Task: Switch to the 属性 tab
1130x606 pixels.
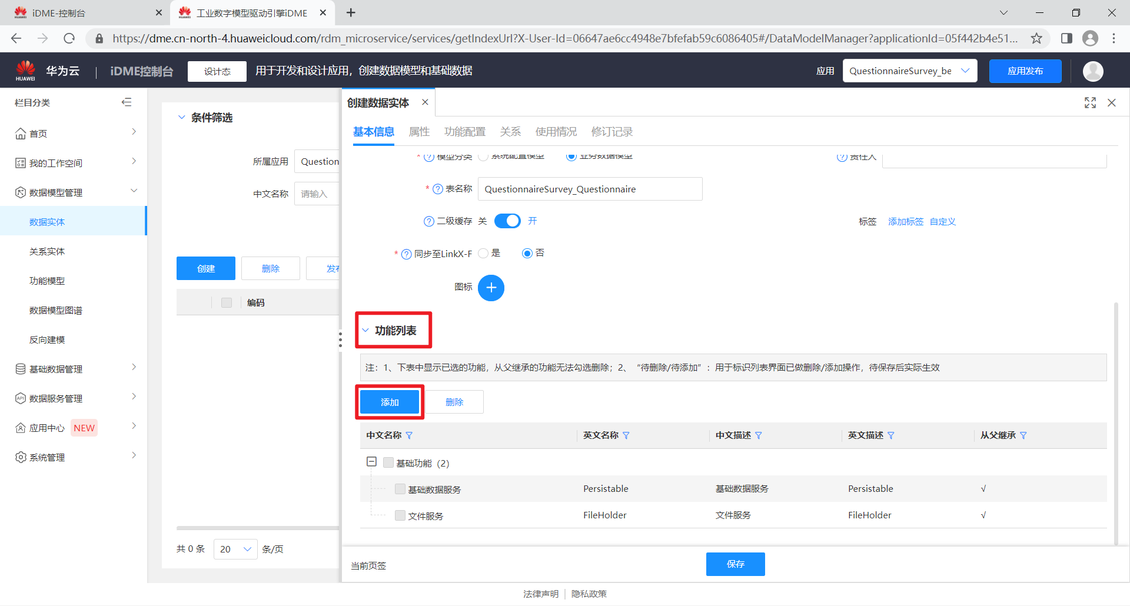Action: click(x=420, y=132)
